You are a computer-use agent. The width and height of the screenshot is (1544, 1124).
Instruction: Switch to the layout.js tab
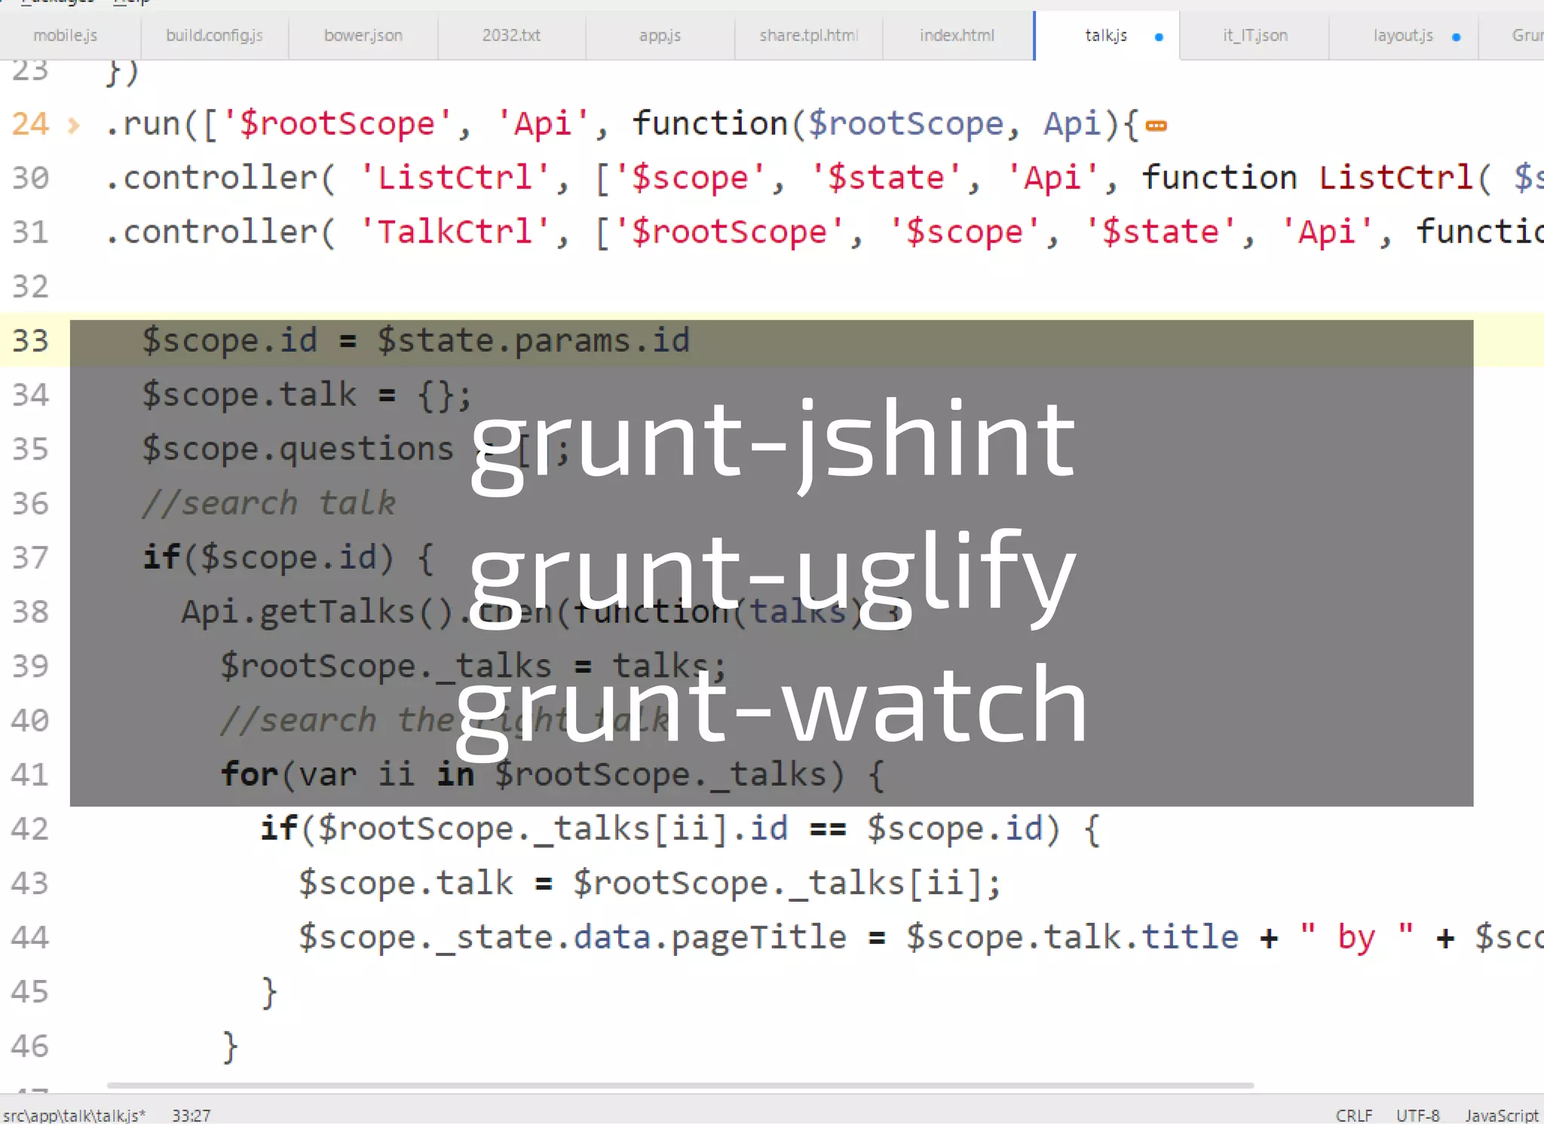coord(1403,35)
